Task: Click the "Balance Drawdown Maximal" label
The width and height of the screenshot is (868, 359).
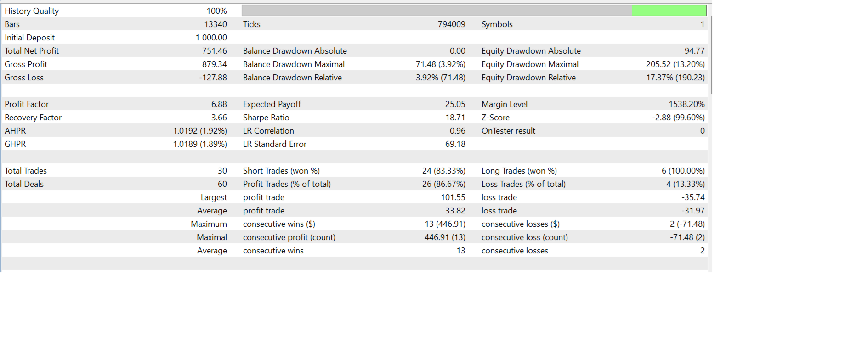Action: [x=294, y=64]
